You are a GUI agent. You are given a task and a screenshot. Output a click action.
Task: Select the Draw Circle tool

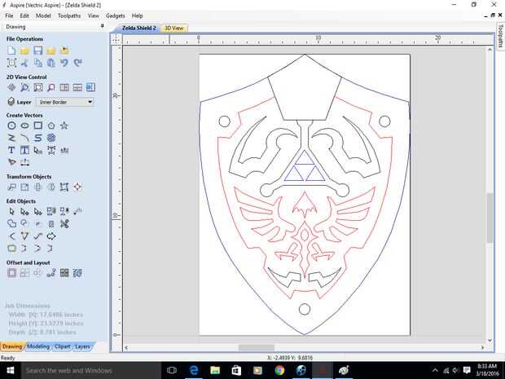(x=11, y=126)
